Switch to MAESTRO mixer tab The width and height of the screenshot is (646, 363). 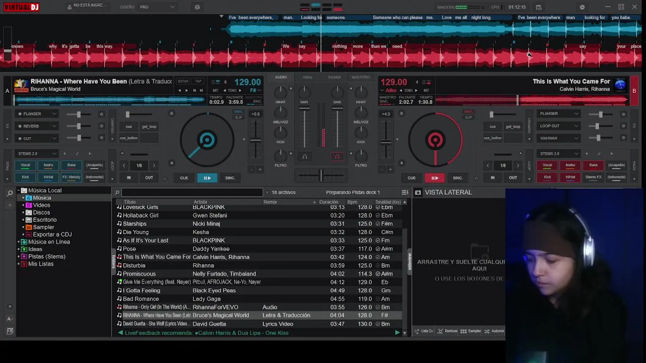(x=360, y=77)
